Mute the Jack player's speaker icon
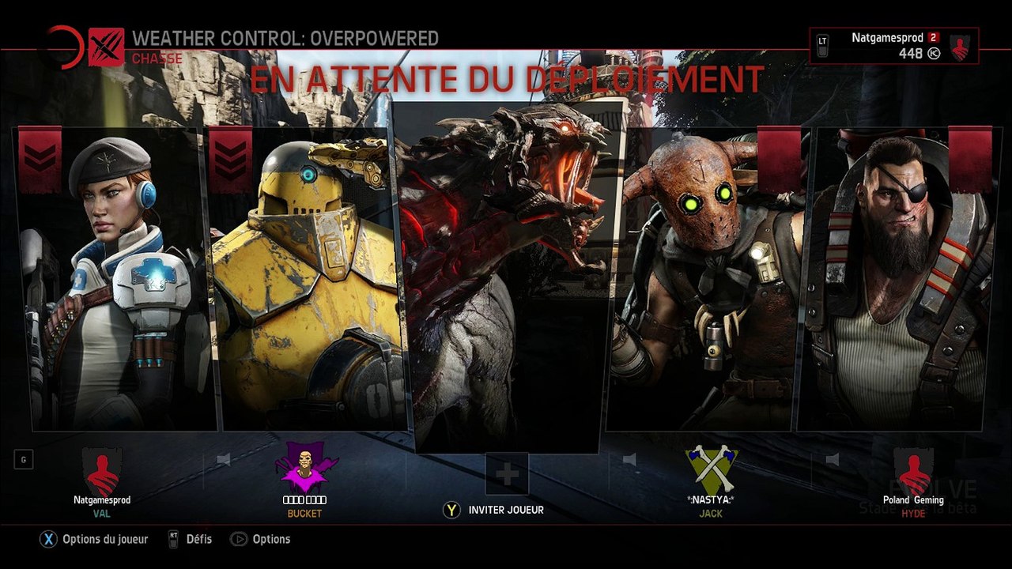 (x=629, y=459)
